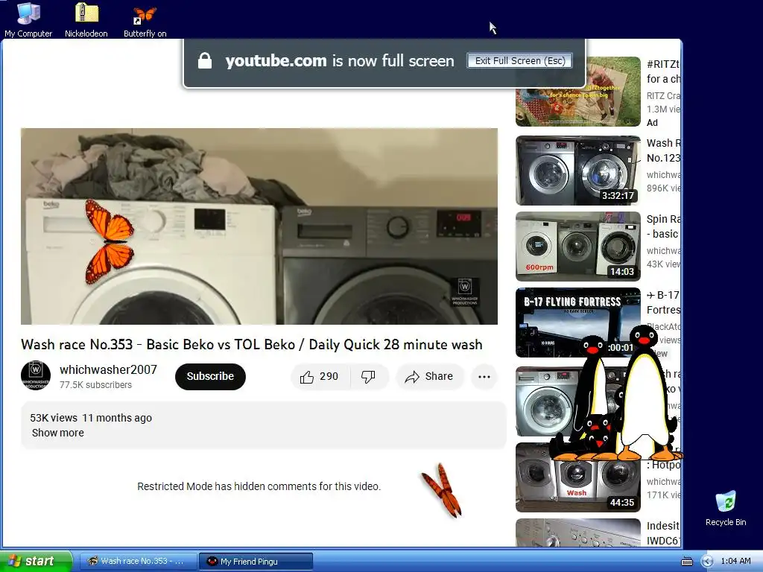Image resolution: width=763 pixels, height=572 pixels.
Task: Open the Nickelodeon folder icon
Action: pos(86,19)
